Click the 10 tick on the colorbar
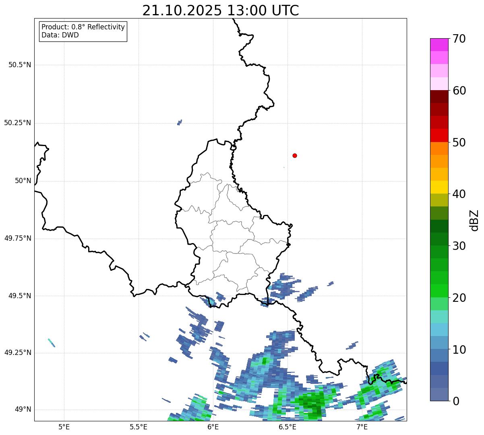 (x=459, y=349)
